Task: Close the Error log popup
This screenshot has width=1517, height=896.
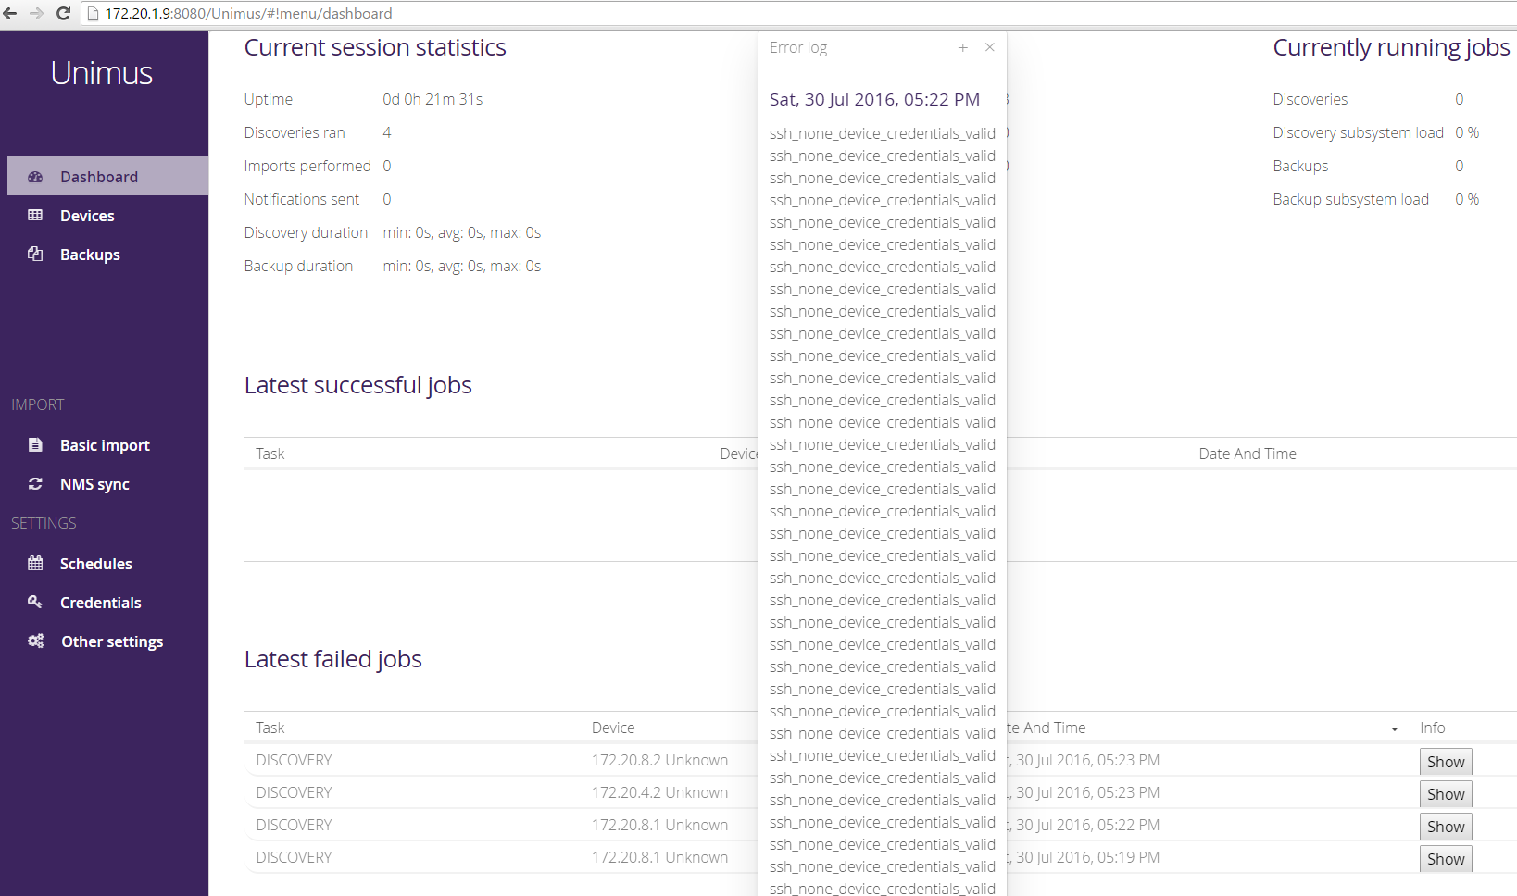Action: (x=990, y=47)
